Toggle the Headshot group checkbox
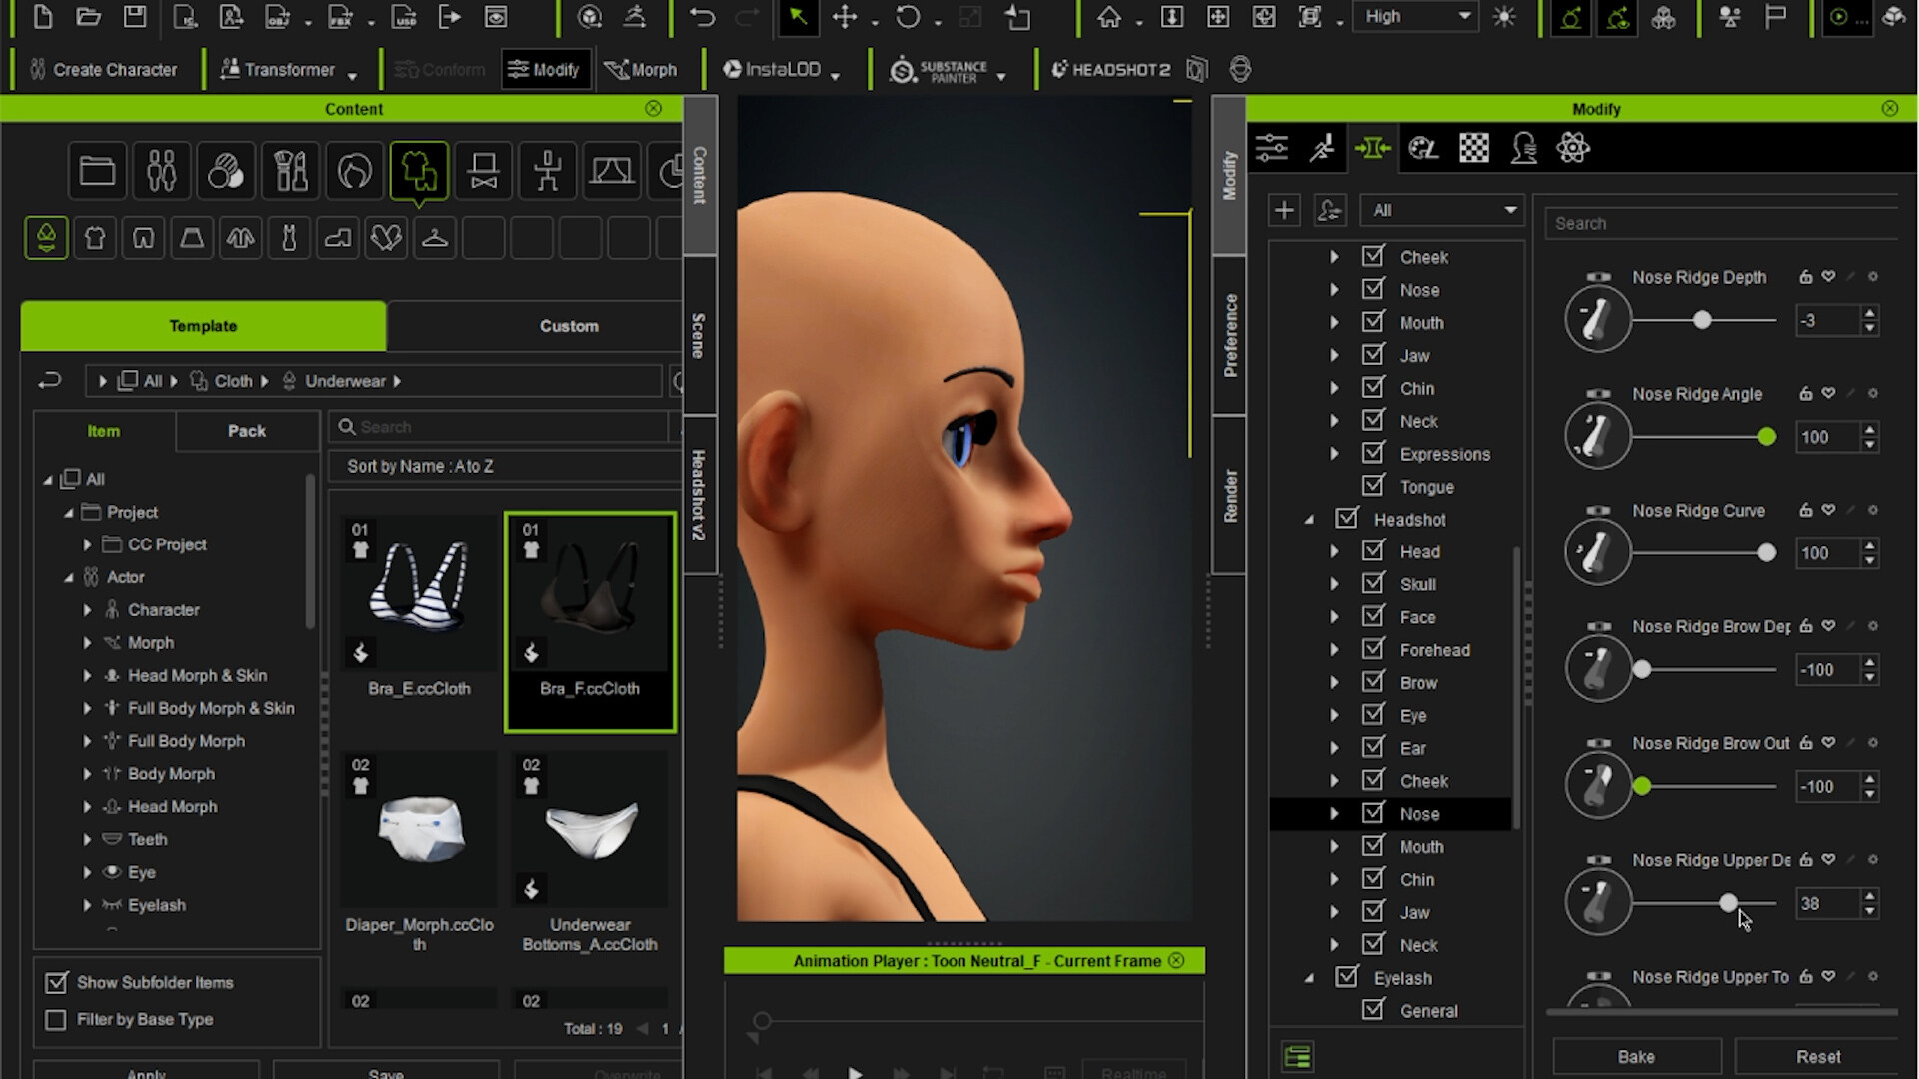The width and height of the screenshot is (1919, 1079). (1347, 519)
